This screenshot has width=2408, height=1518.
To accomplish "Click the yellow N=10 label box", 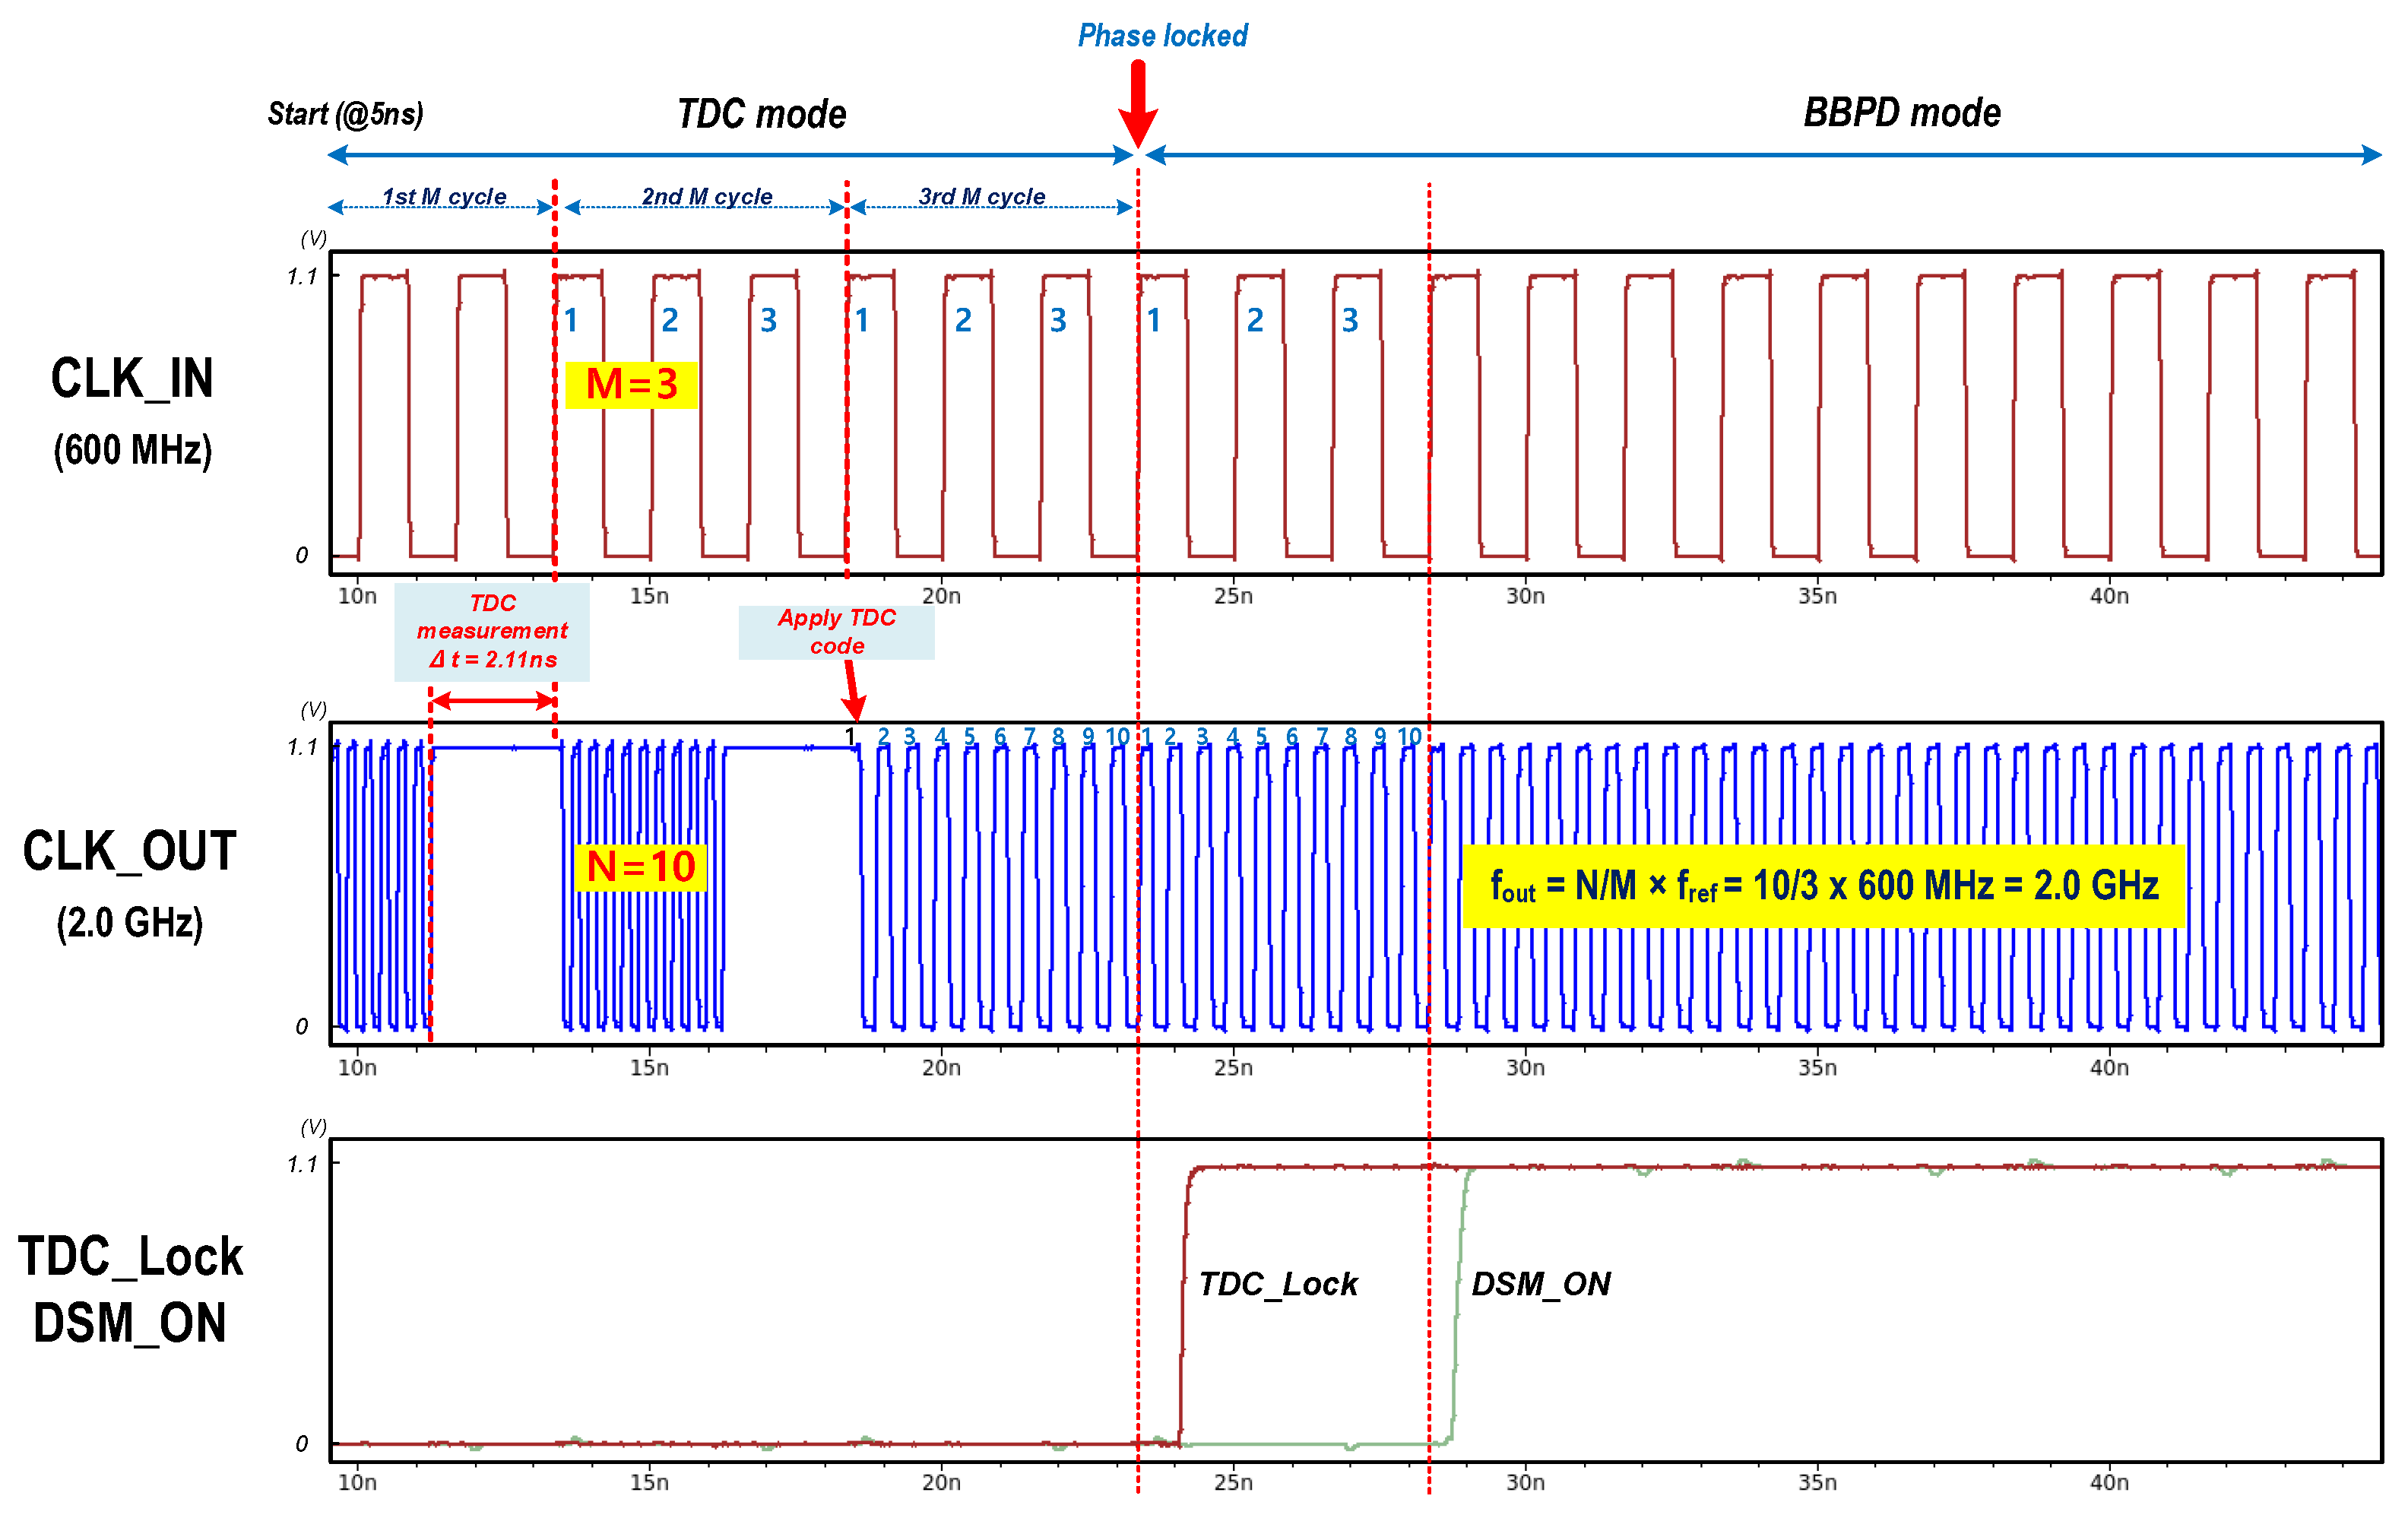I will pyautogui.click(x=641, y=867).
